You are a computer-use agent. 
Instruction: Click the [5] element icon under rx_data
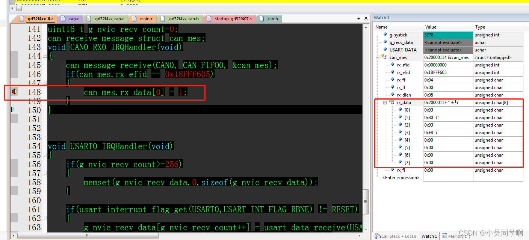(x=400, y=147)
